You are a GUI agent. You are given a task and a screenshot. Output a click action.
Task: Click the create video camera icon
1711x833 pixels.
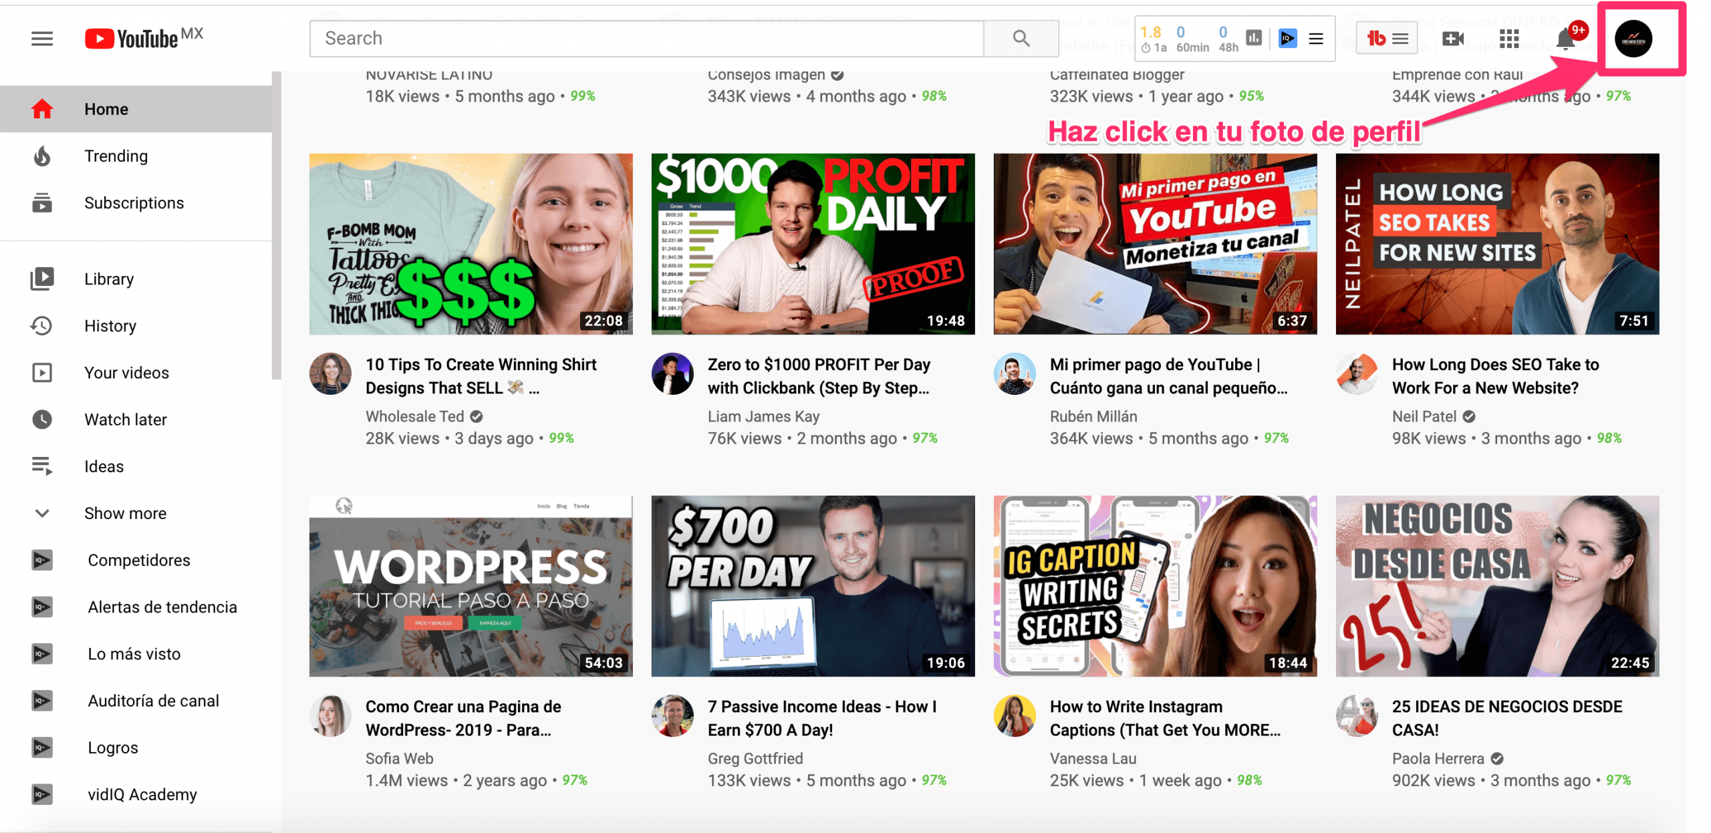[1453, 39]
